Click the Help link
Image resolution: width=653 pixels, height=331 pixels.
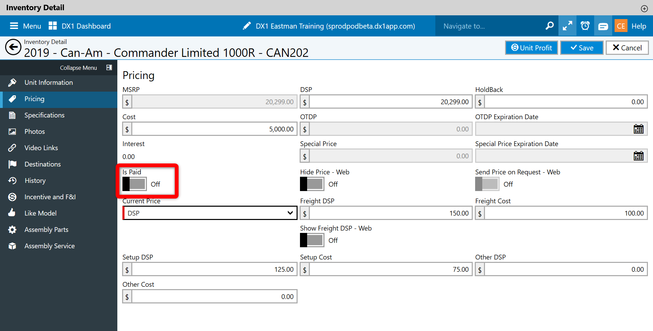[639, 26]
